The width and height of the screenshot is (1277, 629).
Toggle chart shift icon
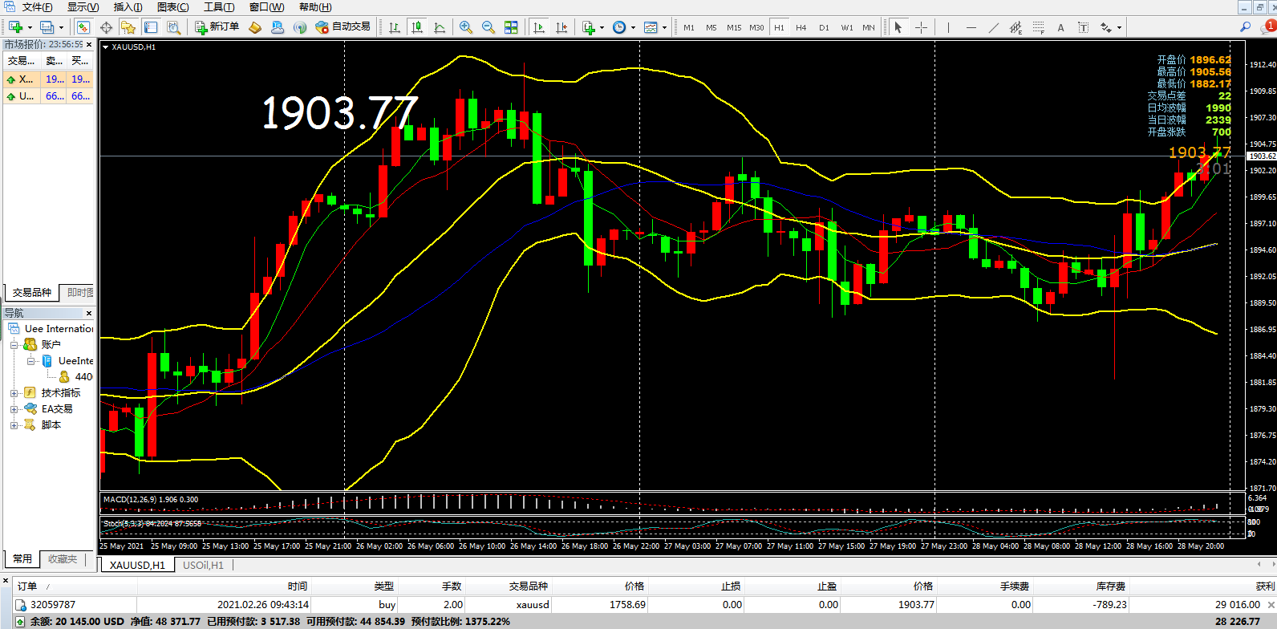tap(561, 27)
